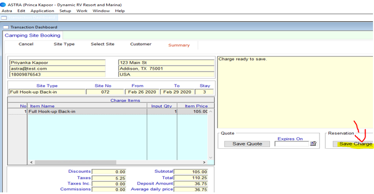Click the email field astra@test.com
Screen dimensions: 374x194
(57, 69)
